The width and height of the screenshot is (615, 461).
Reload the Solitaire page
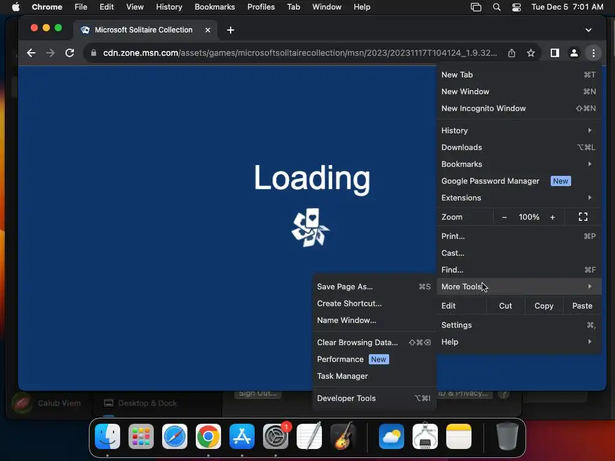[70, 53]
